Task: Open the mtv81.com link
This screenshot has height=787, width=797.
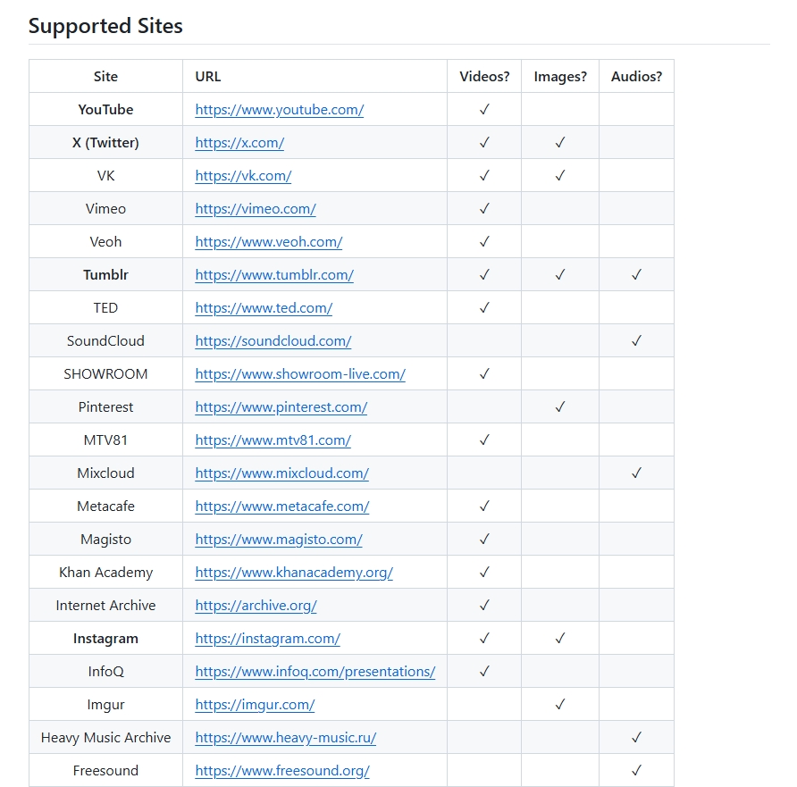Action: tap(273, 440)
